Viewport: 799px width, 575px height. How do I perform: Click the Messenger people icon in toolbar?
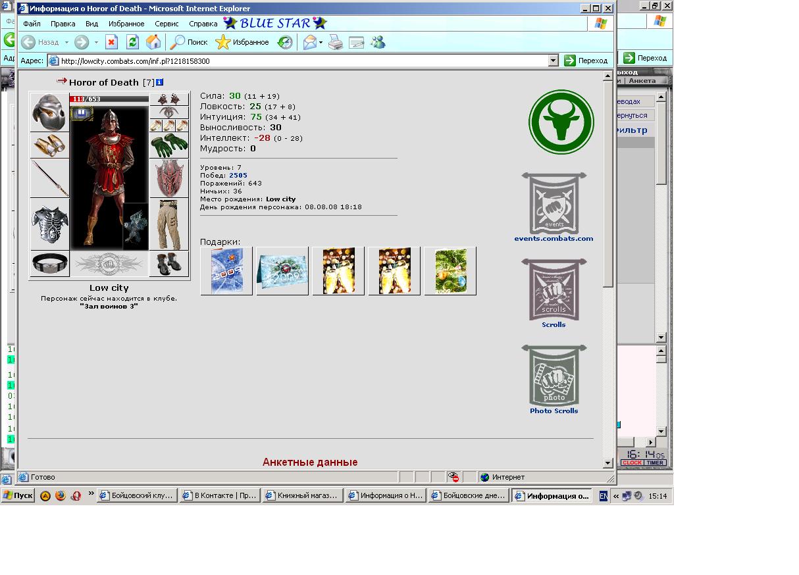pos(378,43)
